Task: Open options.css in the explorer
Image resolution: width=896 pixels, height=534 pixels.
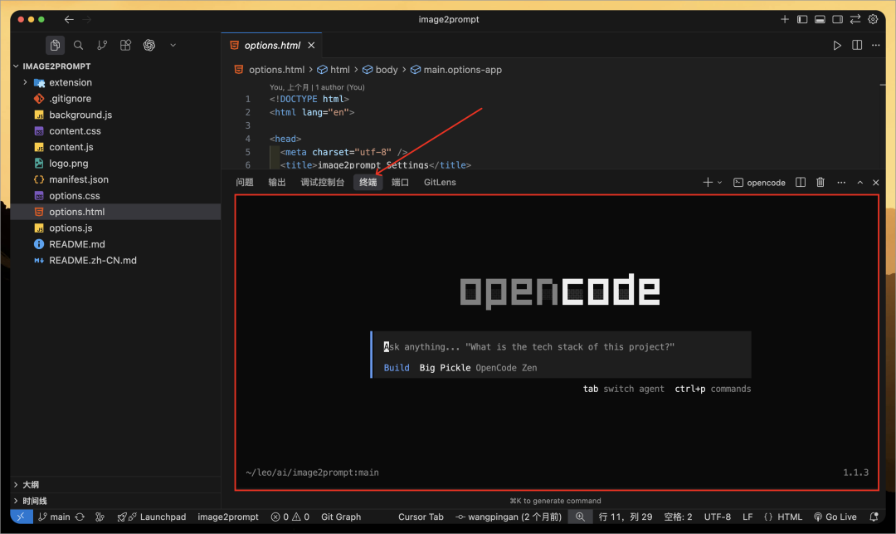Action: [75, 195]
